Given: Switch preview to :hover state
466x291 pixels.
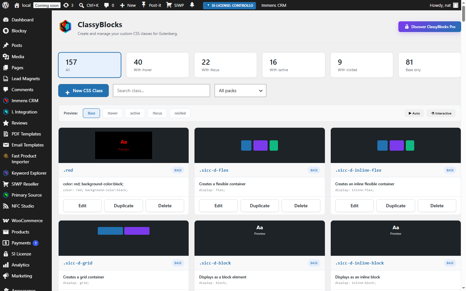Looking at the screenshot, I should 113,113.
